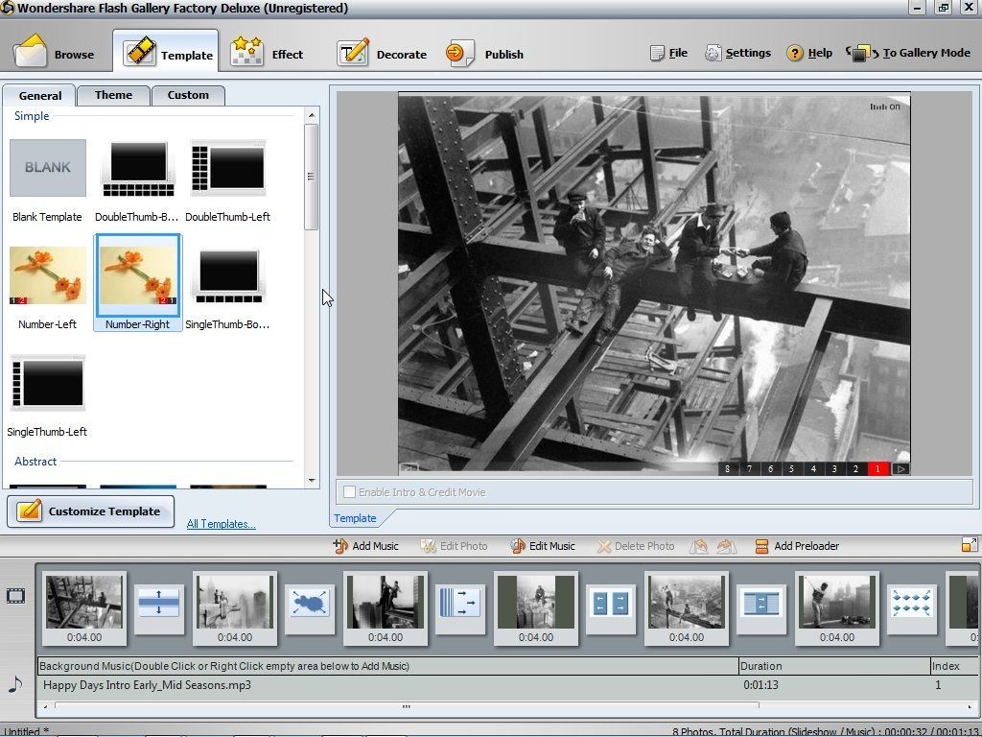Click the Customize Template button
Viewport: 982px width, 737px height.
coord(90,511)
